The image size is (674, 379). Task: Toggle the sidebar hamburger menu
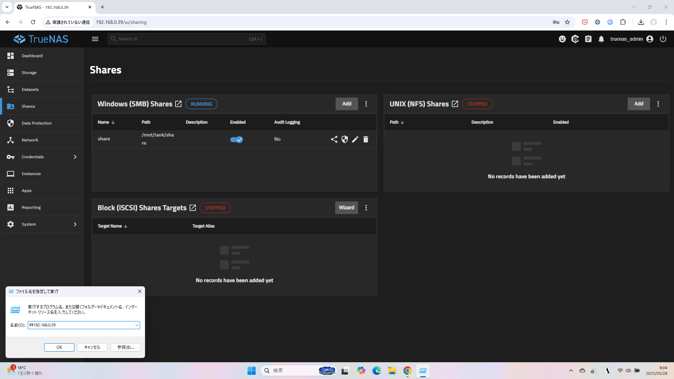point(95,39)
